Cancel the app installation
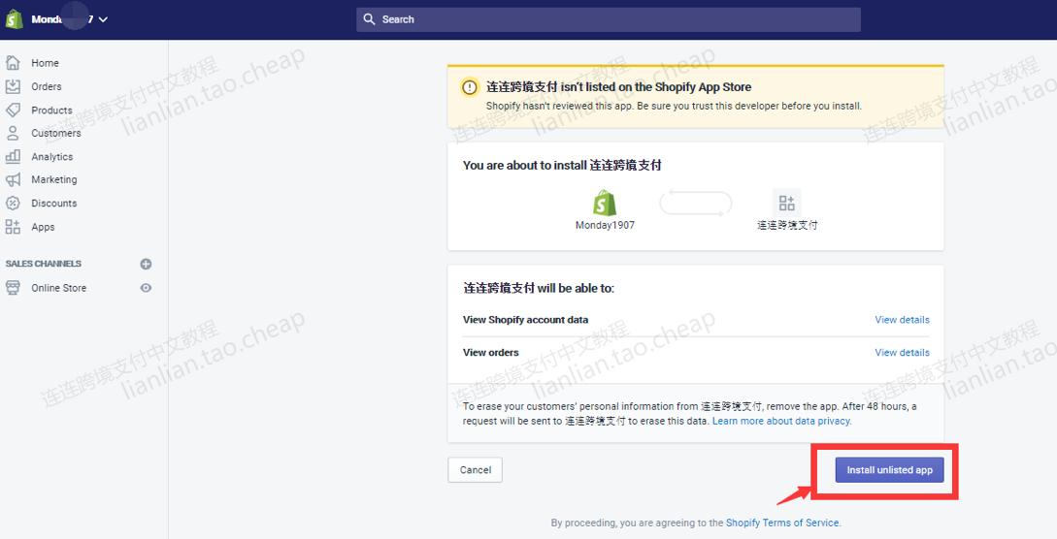Viewport: 1057px width, 539px height. click(476, 470)
